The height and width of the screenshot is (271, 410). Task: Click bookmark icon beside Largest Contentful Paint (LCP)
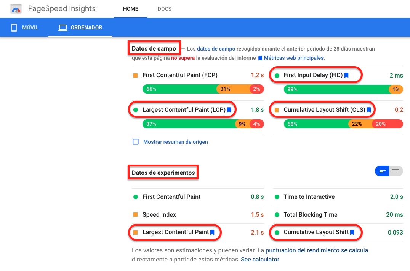[229, 110]
